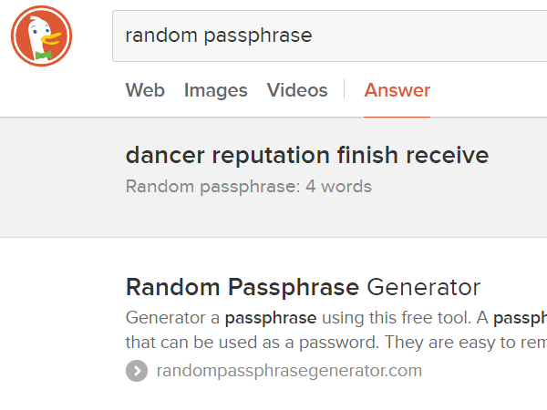This screenshot has height=410, width=547.
Task: Click the bold "passphrase" word in the result snippet
Action: click(271, 318)
